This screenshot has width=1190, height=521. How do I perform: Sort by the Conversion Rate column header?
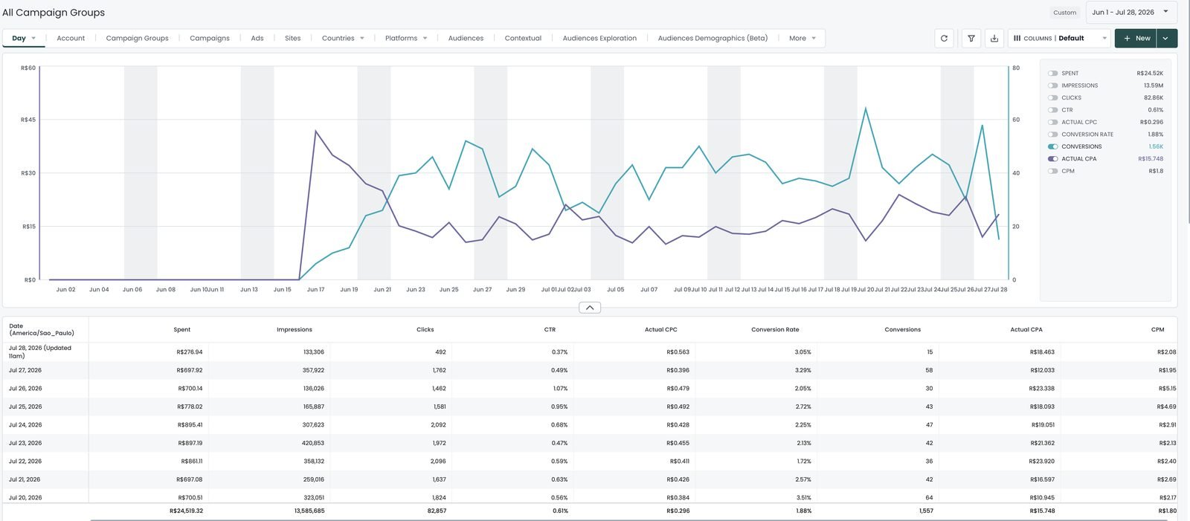coord(775,329)
